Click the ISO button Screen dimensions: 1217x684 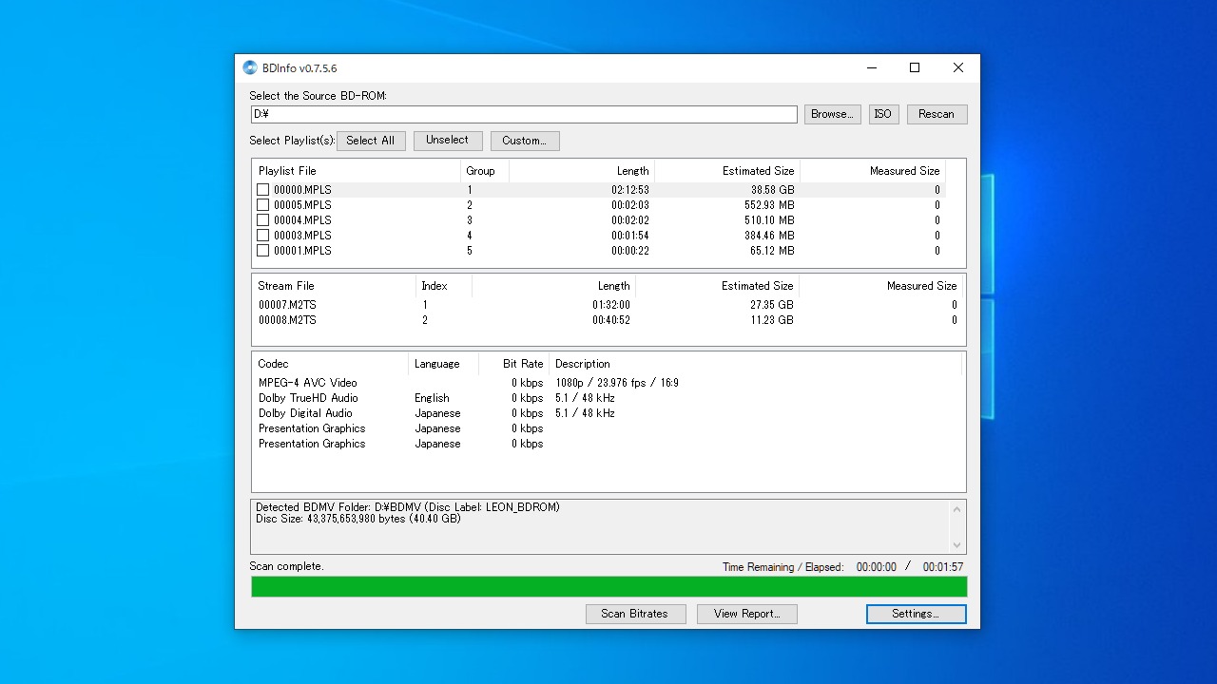[x=883, y=114]
